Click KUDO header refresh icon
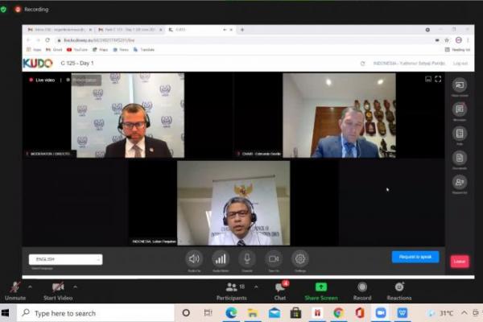This screenshot has width=483, height=322. coord(362,64)
